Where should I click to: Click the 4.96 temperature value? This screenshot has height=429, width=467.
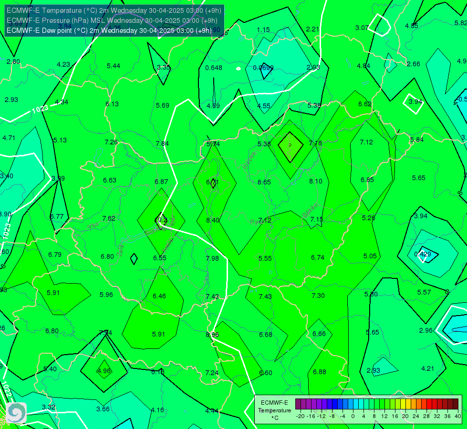104,371
